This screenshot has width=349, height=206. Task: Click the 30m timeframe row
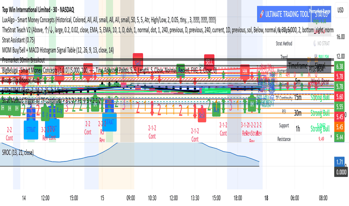coord(298,113)
